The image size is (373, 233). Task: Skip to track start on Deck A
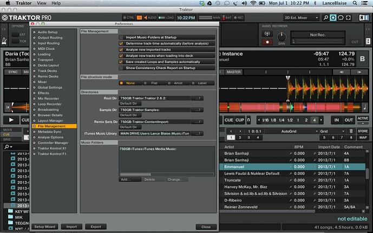[8, 108]
